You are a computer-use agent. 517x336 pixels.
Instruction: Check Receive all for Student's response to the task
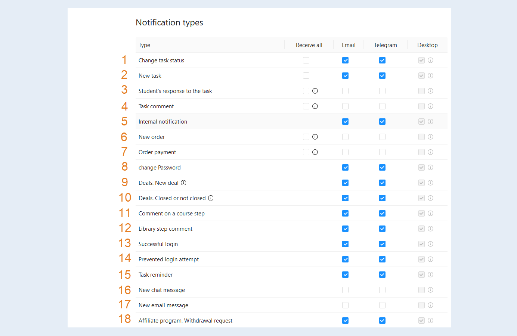pos(306,91)
